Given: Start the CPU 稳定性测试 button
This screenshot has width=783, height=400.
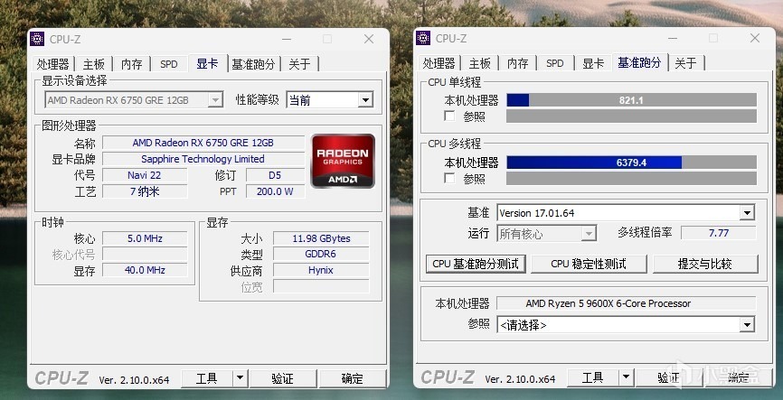Looking at the screenshot, I should [589, 264].
